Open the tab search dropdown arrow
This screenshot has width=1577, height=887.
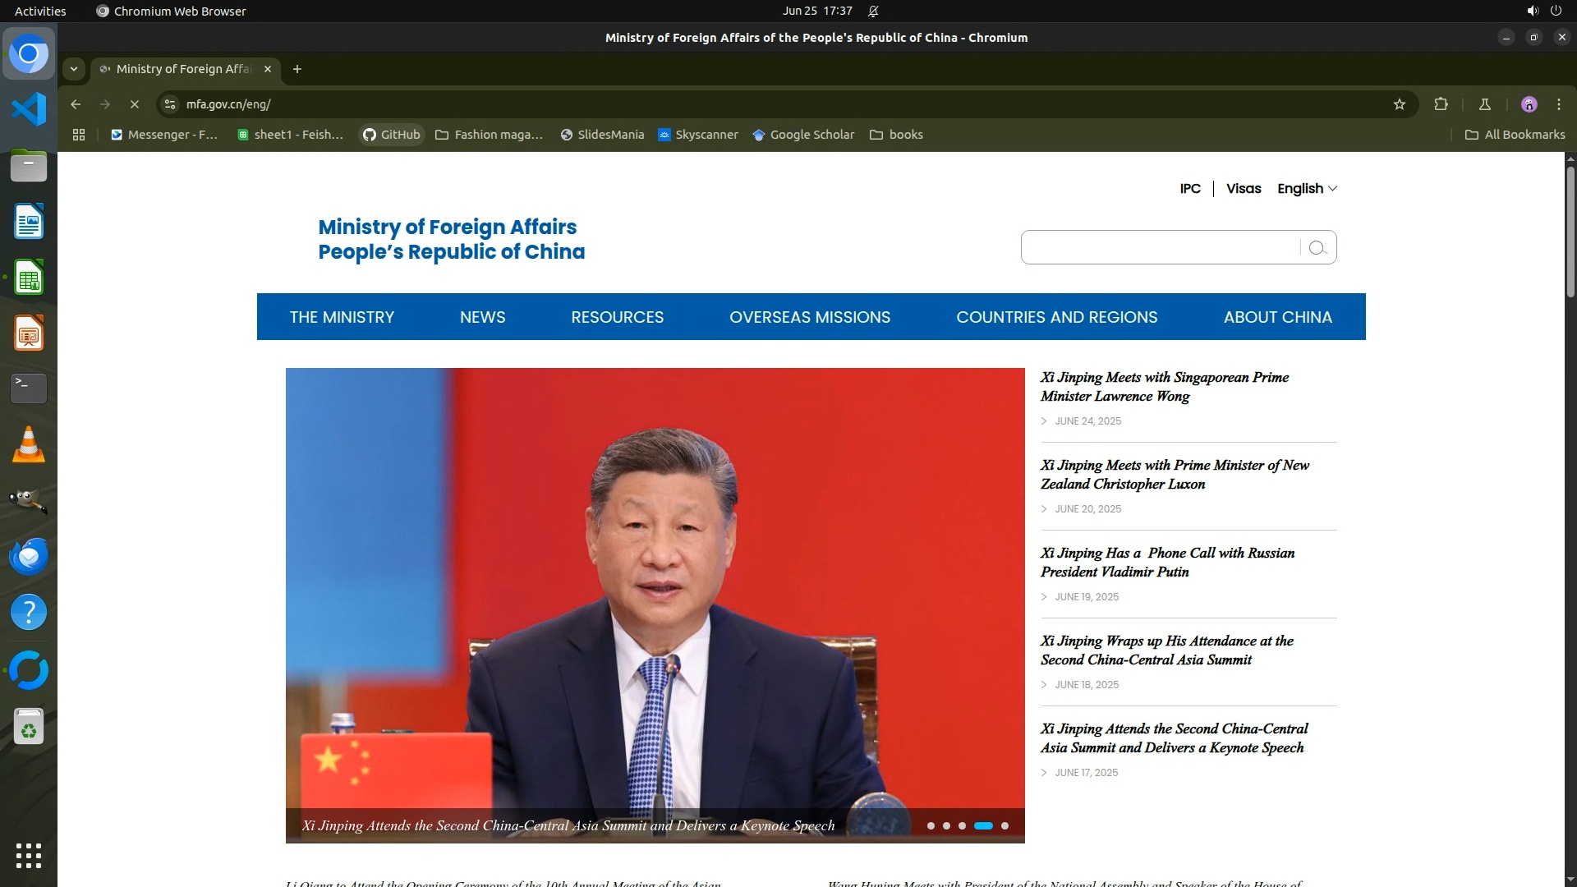pyautogui.click(x=74, y=69)
